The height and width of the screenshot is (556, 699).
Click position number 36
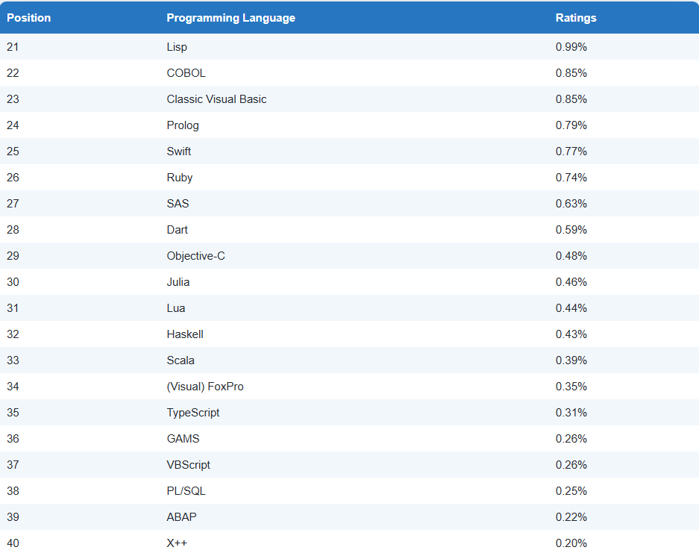click(13, 439)
